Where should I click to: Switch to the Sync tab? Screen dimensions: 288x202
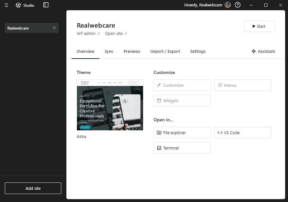click(109, 52)
